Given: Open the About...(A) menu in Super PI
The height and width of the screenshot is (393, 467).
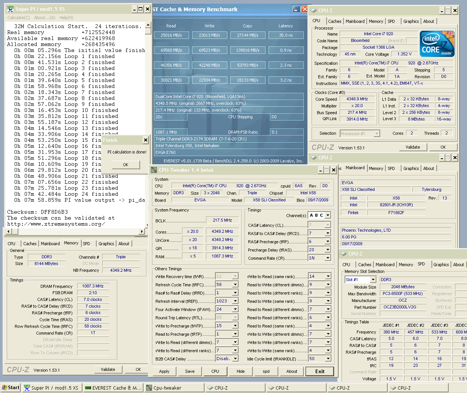Looking at the screenshot, I should click(45, 18).
